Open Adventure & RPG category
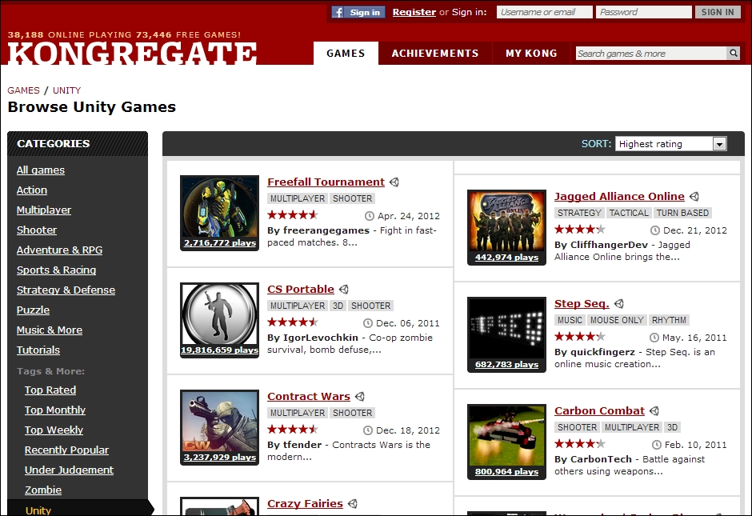Viewport: 752px width, 516px height. pyautogui.click(x=59, y=250)
